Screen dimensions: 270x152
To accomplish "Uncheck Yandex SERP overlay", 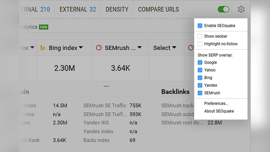I will (x=200, y=85).
